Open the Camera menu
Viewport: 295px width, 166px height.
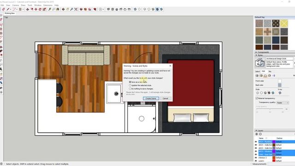pos(16,5)
